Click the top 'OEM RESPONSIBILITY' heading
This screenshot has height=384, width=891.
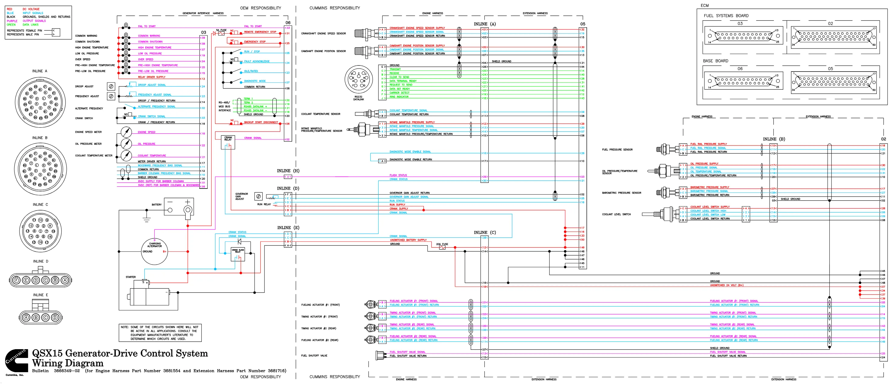pos(261,8)
